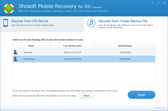Screen dimensions: 168x111
Task: Sort by the Name column header
Action: tap(31, 46)
